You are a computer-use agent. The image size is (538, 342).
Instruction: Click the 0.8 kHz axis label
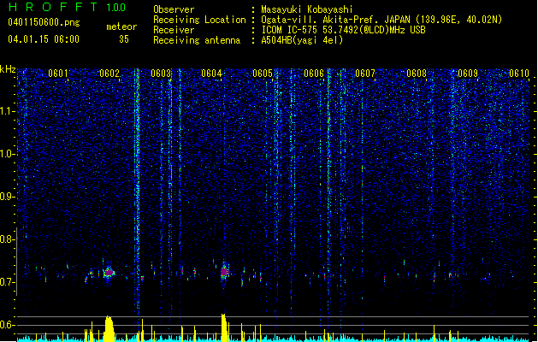[x=7, y=239]
